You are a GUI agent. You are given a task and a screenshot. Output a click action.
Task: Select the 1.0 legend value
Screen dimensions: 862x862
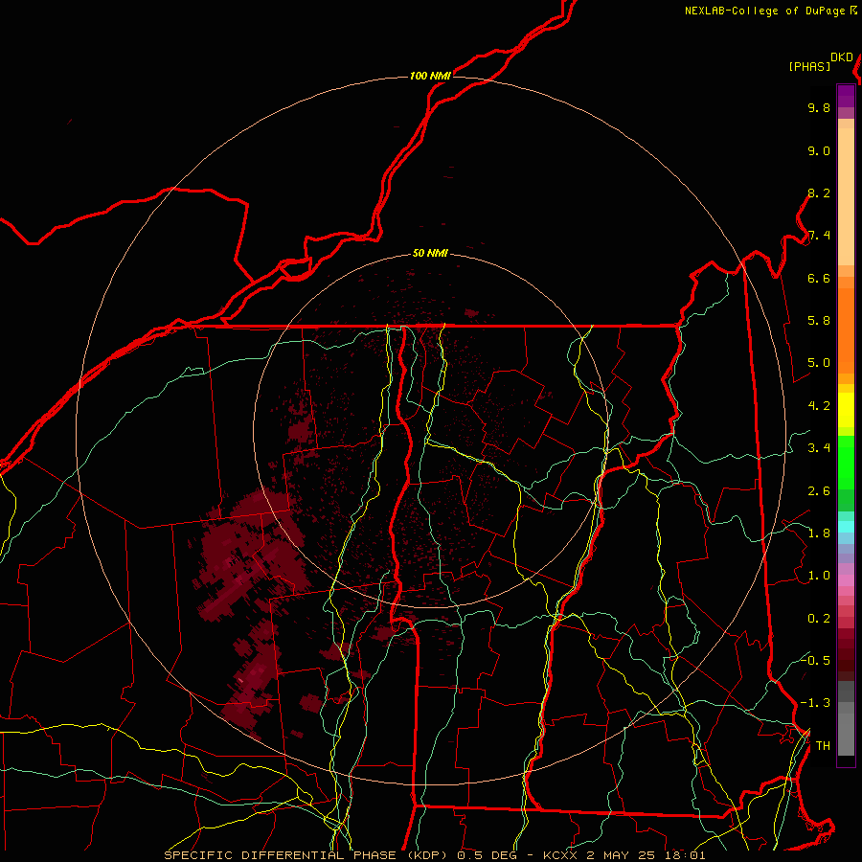(819, 577)
